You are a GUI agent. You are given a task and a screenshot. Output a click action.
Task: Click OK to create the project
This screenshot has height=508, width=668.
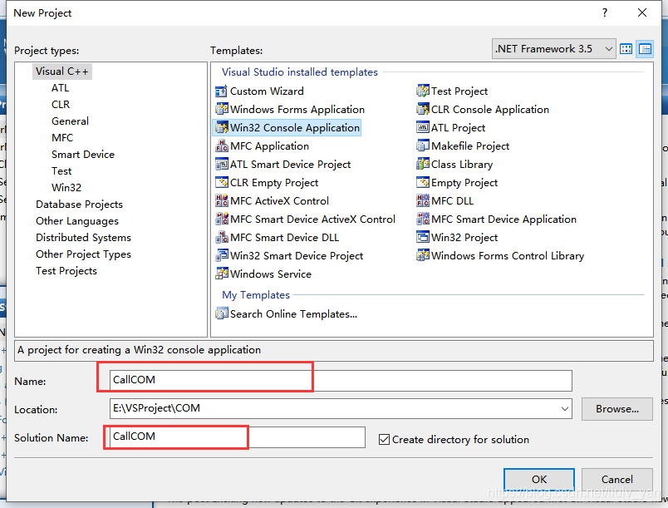[x=539, y=480]
